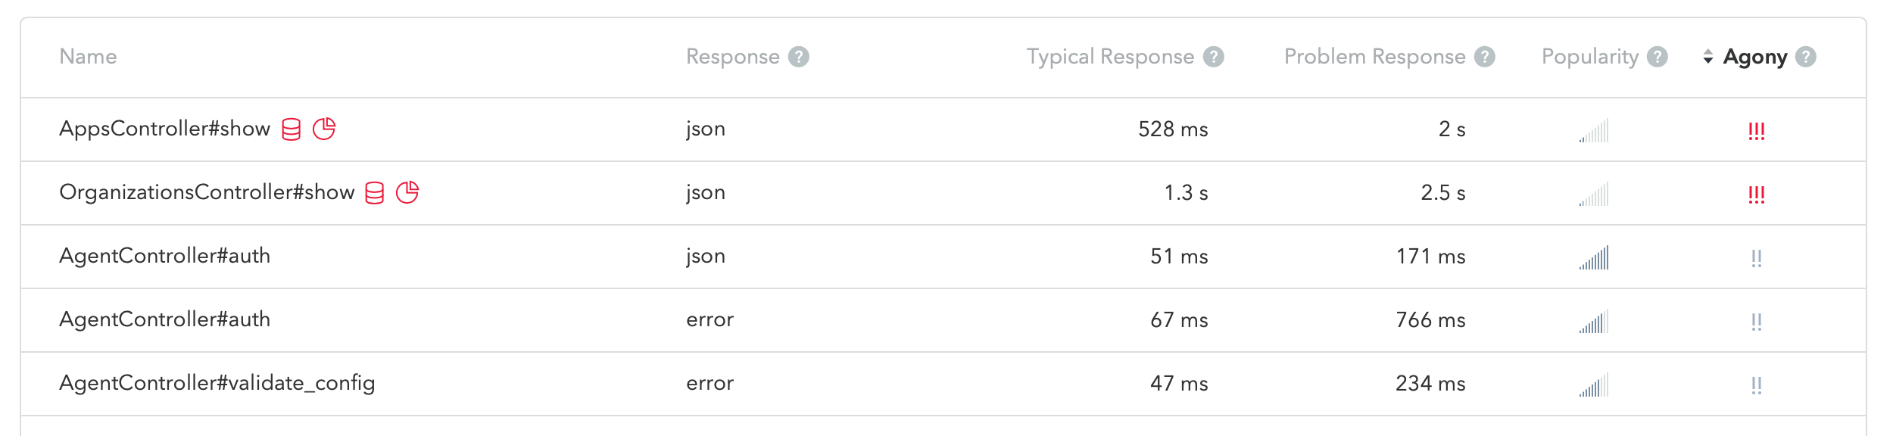Click the popularity bar chart for OrganizationsController#show
This screenshot has width=1893, height=436.
1594,192
